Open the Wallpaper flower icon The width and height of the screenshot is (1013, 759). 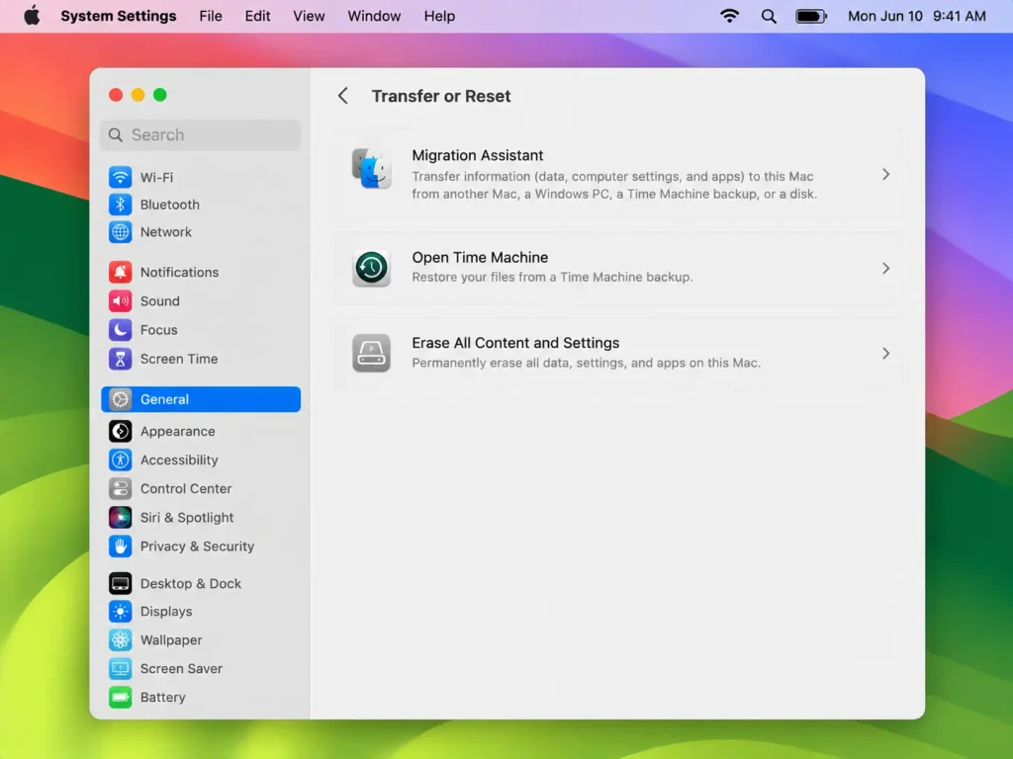tap(120, 640)
